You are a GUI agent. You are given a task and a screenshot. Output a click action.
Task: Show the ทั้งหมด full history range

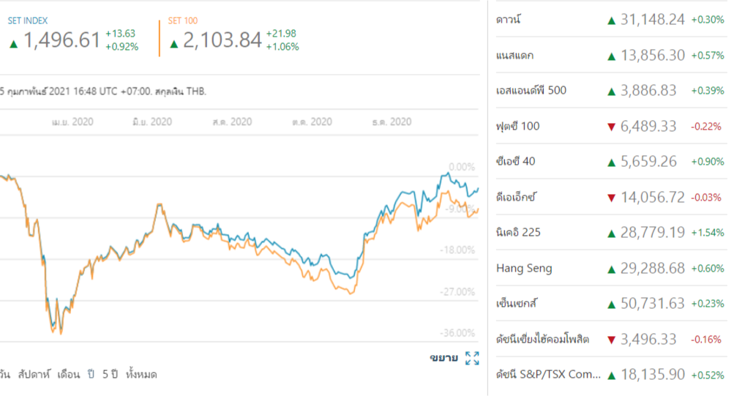pyautogui.click(x=141, y=374)
